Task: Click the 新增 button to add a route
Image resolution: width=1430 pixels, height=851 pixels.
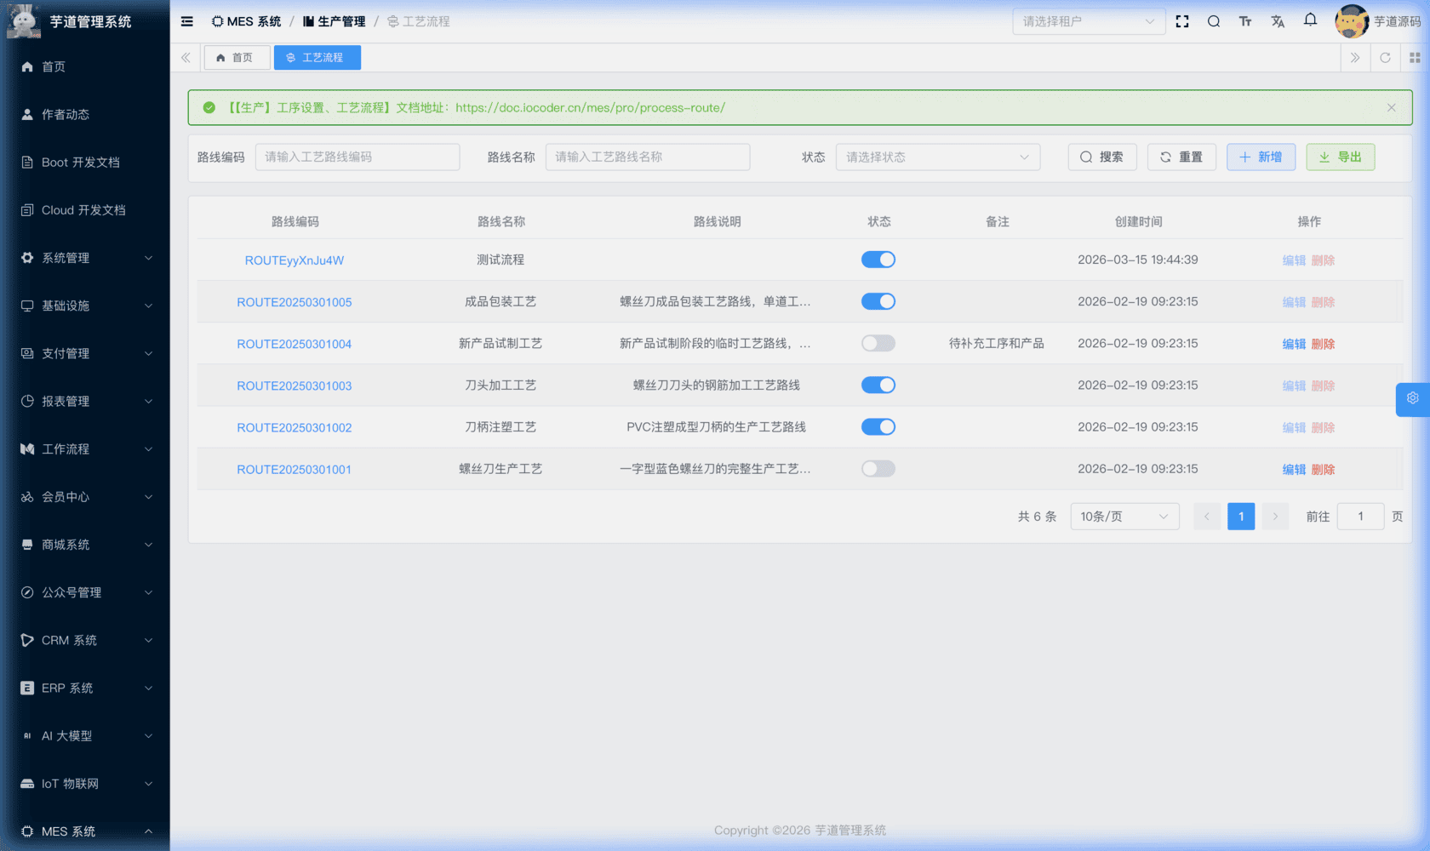Action: 1261,157
